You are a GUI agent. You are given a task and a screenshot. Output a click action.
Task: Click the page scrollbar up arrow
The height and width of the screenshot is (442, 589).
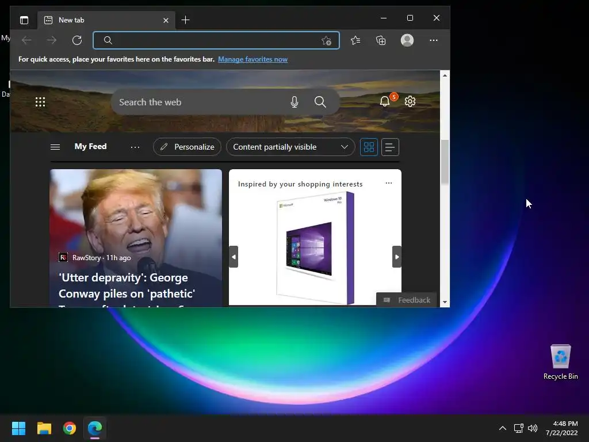tap(445, 75)
